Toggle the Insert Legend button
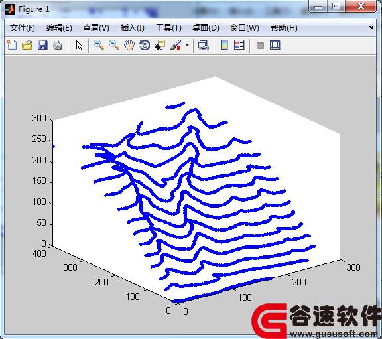This screenshot has height=339, width=382. click(x=239, y=45)
